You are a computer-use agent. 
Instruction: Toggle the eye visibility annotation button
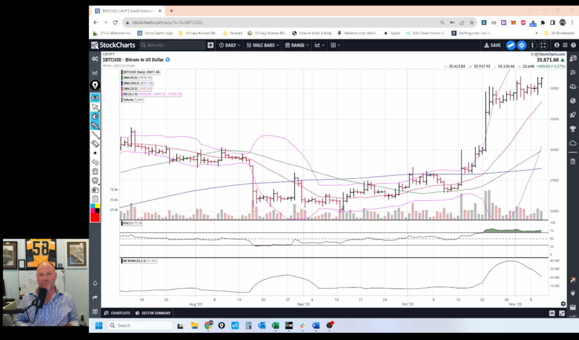tap(95, 98)
